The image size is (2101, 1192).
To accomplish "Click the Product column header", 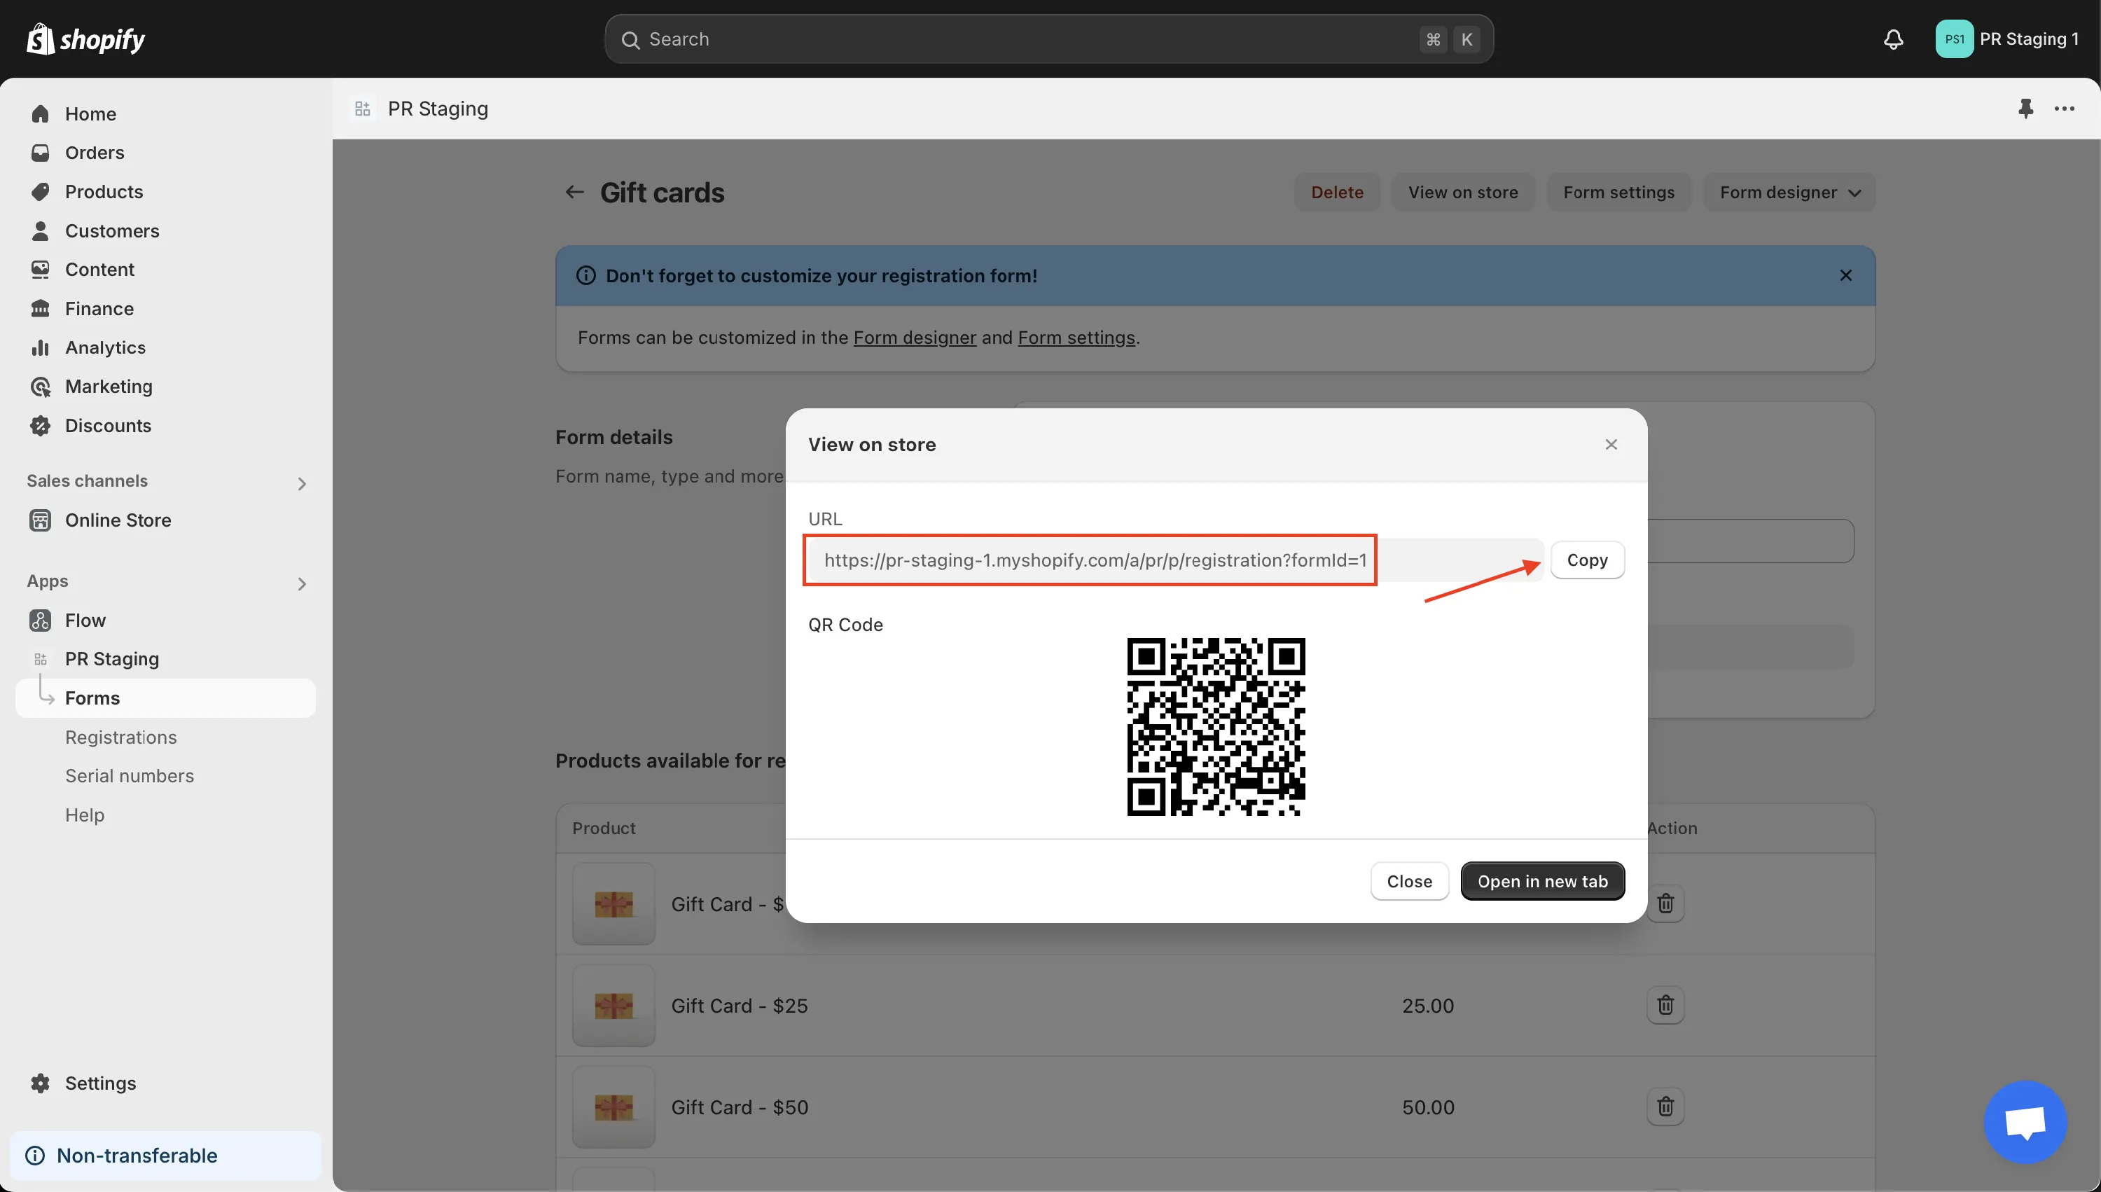I will [x=604, y=829].
